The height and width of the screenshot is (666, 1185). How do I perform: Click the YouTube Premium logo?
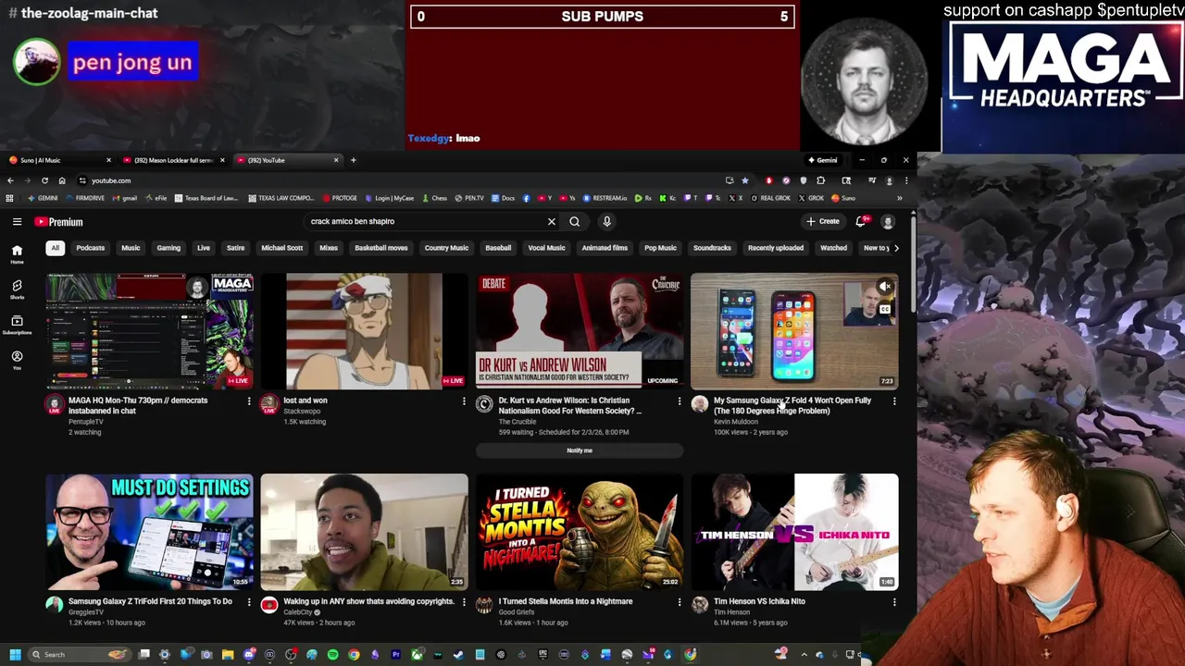pyautogui.click(x=59, y=222)
